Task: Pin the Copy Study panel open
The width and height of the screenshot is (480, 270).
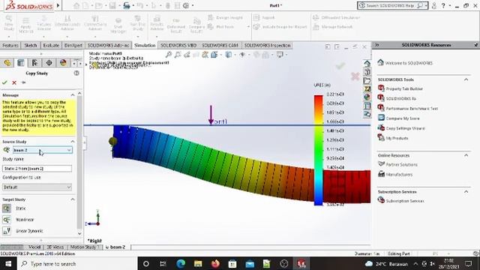Action: [x=23, y=82]
